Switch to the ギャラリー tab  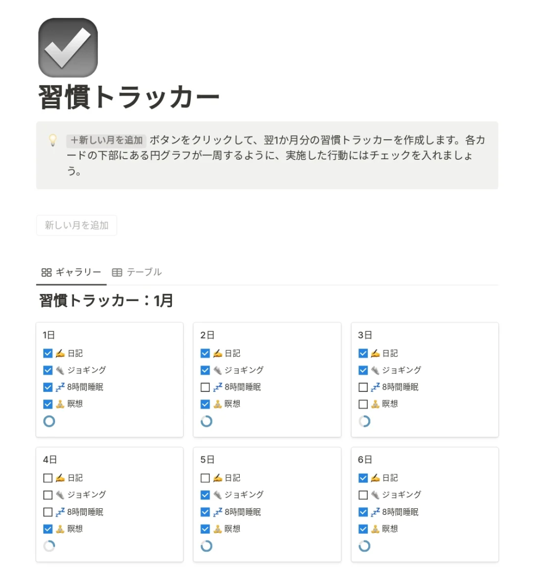78,272
